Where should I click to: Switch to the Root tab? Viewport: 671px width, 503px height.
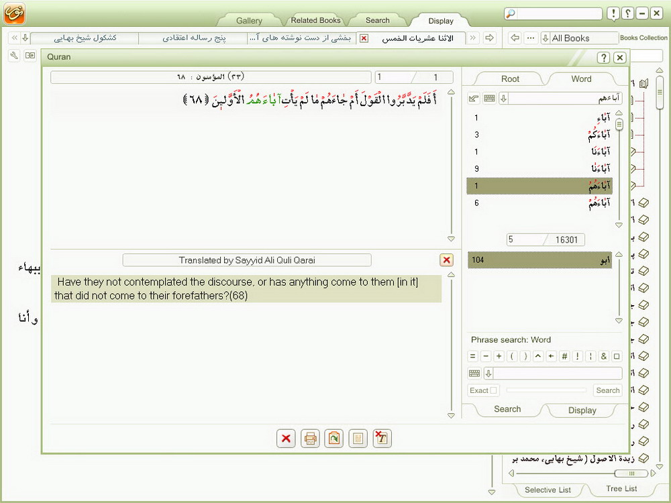[510, 78]
